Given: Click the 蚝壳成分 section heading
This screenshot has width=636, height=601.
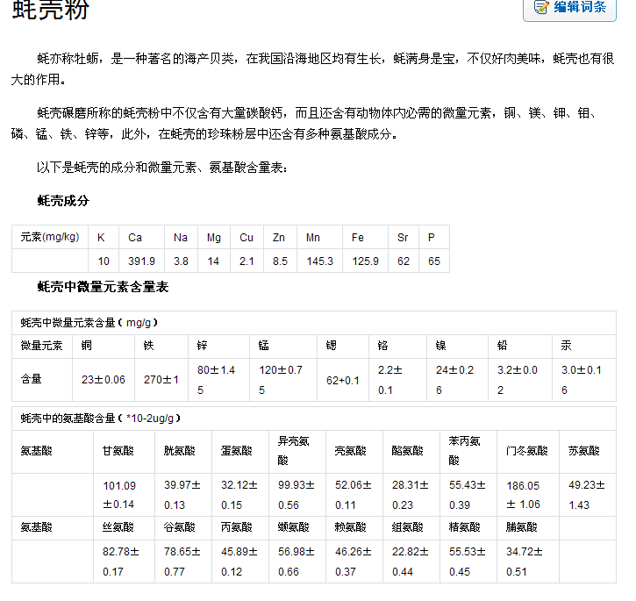Looking at the screenshot, I should pyautogui.click(x=63, y=200).
